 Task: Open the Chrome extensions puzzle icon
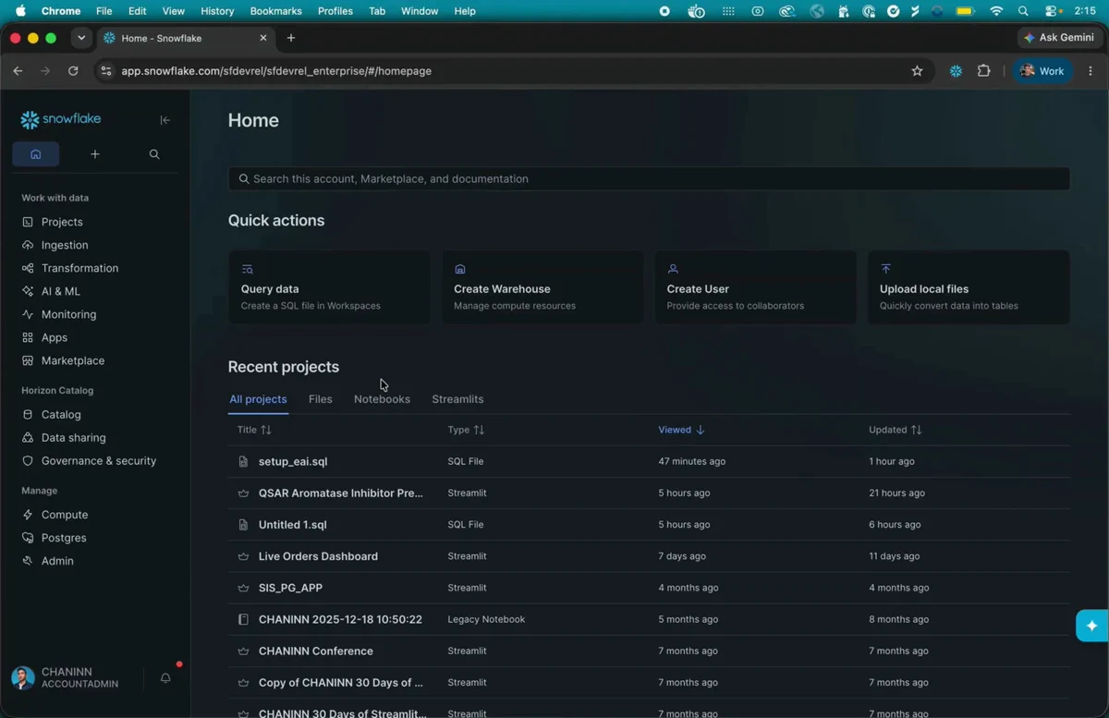coord(983,71)
